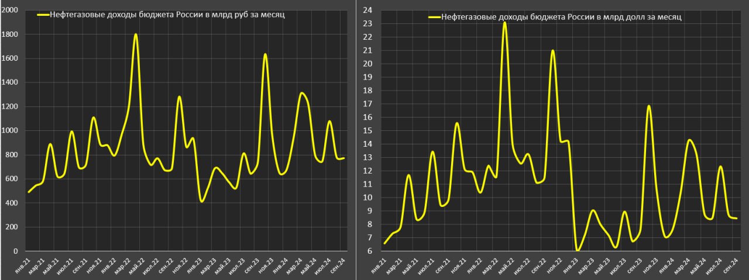Image resolution: width=749 pixels, height=280 pixels.
Task: Click the ruble line's second-highest peak near 1600
Action: pos(265,55)
